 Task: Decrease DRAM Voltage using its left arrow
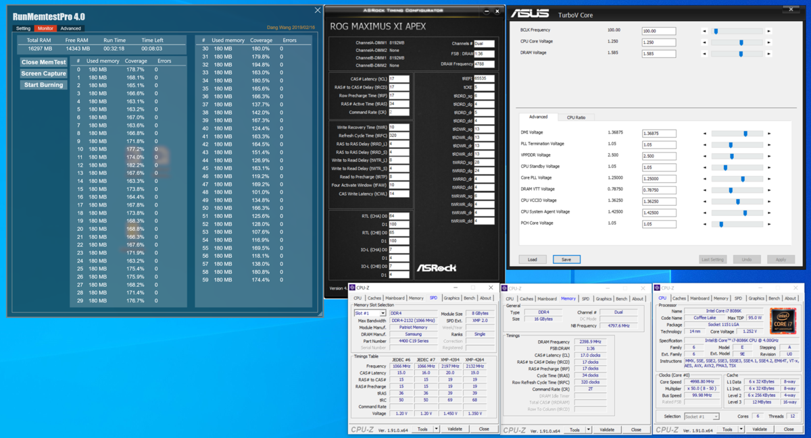705,54
